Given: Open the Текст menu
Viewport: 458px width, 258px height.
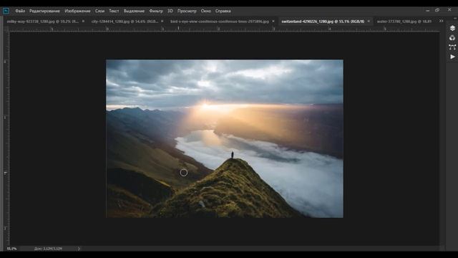Looking at the screenshot, I should click(114, 11).
